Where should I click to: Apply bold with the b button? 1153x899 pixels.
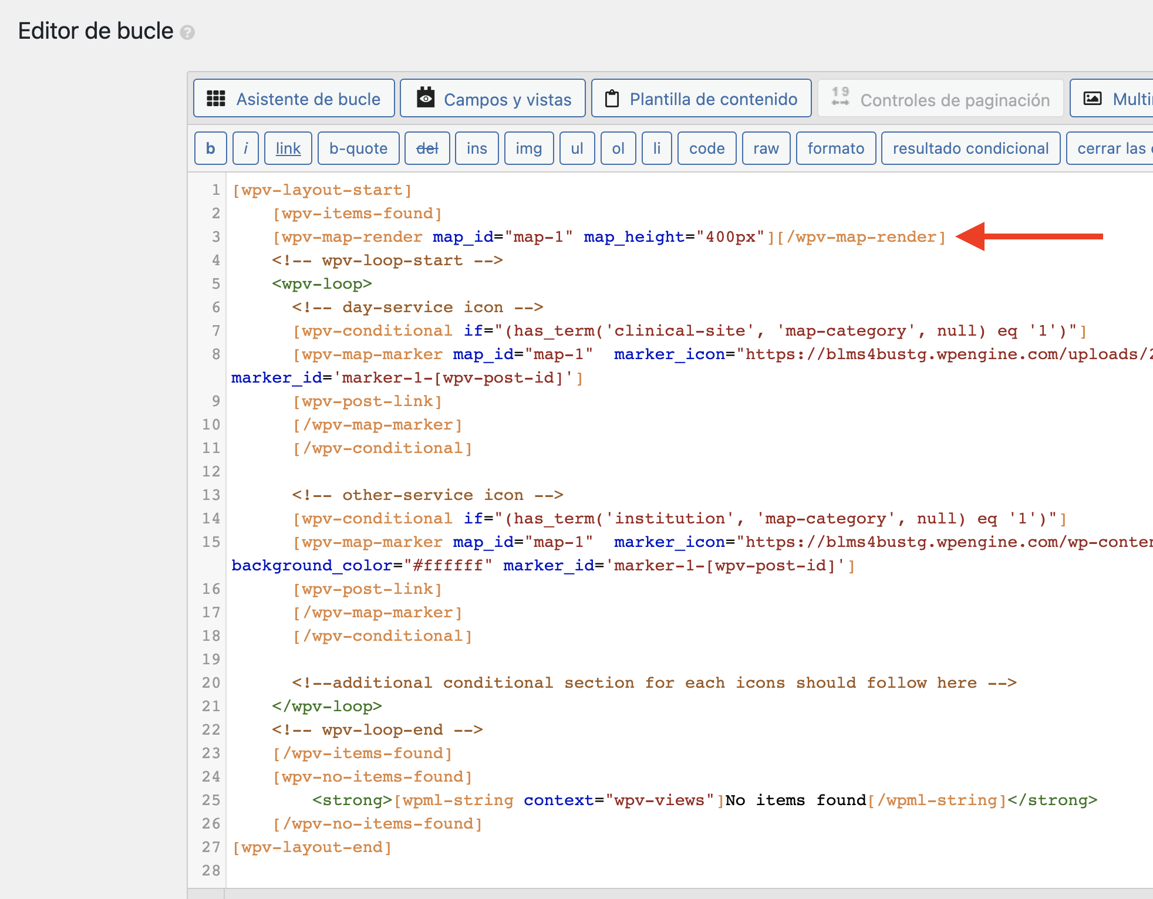[x=211, y=148]
